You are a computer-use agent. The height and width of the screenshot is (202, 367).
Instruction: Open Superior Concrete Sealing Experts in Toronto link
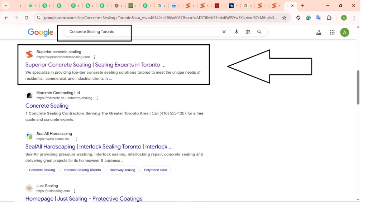95,65
